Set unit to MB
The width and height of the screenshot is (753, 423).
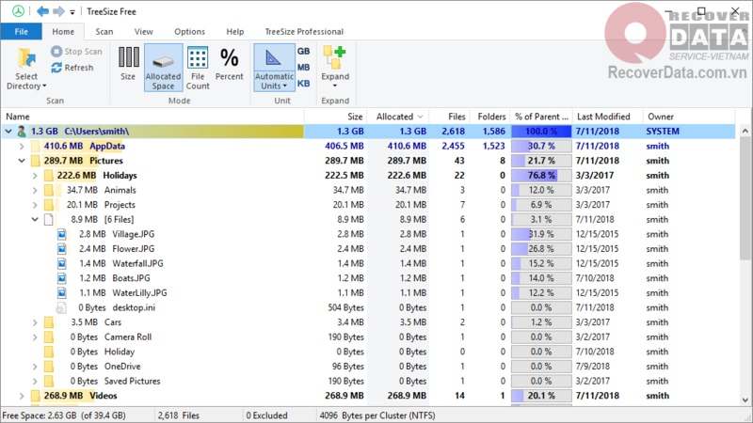303,67
